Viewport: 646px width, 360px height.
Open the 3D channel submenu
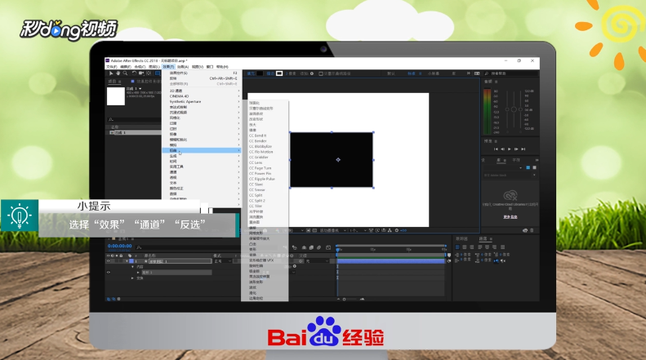[201, 91]
